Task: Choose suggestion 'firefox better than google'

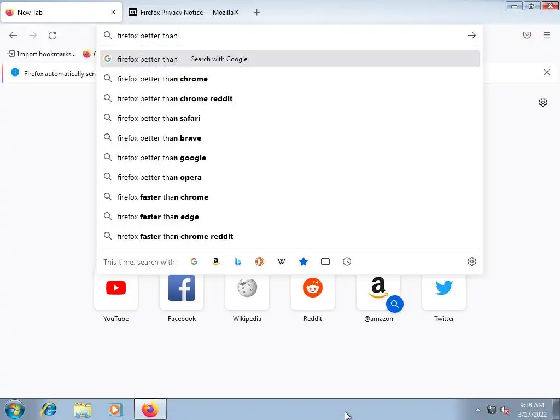Action: pos(290,157)
